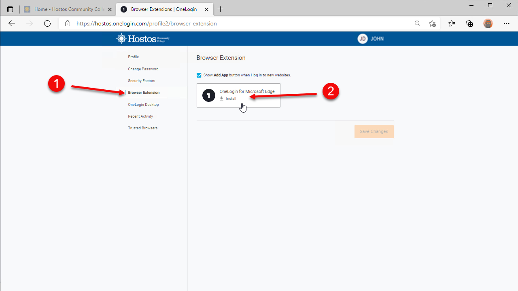Click the zoom magnifier icon in address bar
This screenshot has height=291, width=518.
coord(418,23)
